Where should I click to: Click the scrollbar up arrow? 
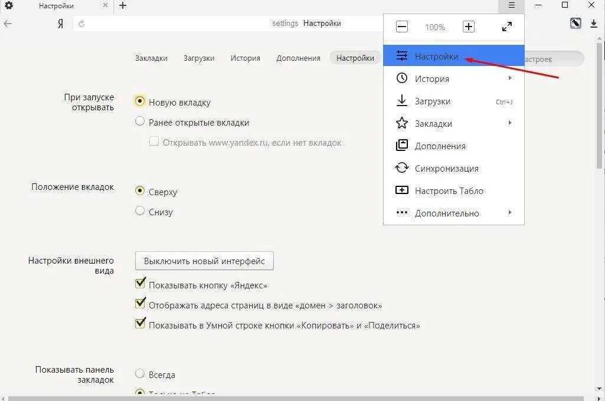click(x=599, y=38)
